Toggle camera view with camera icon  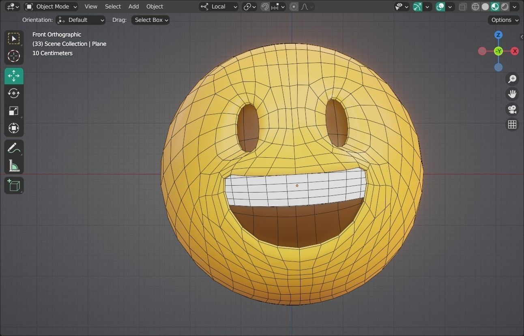[x=512, y=109]
